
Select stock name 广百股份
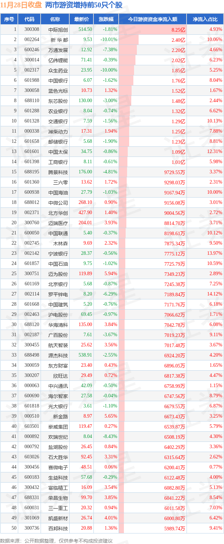58,335
